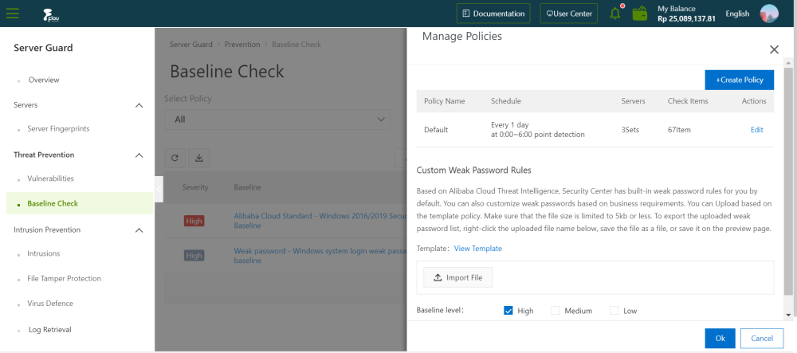Screen dimensions: 797x353
Task: Click the gray High severity badge
Action: pyautogui.click(x=194, y=256)
